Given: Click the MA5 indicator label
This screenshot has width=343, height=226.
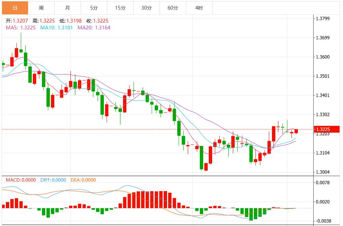Looking at the screenshot, I should coord(20,27).
